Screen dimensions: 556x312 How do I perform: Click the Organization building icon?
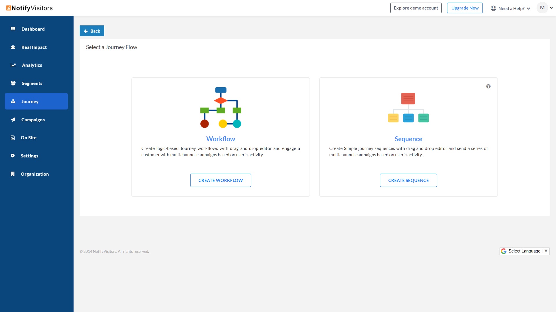tap(12, 174)
